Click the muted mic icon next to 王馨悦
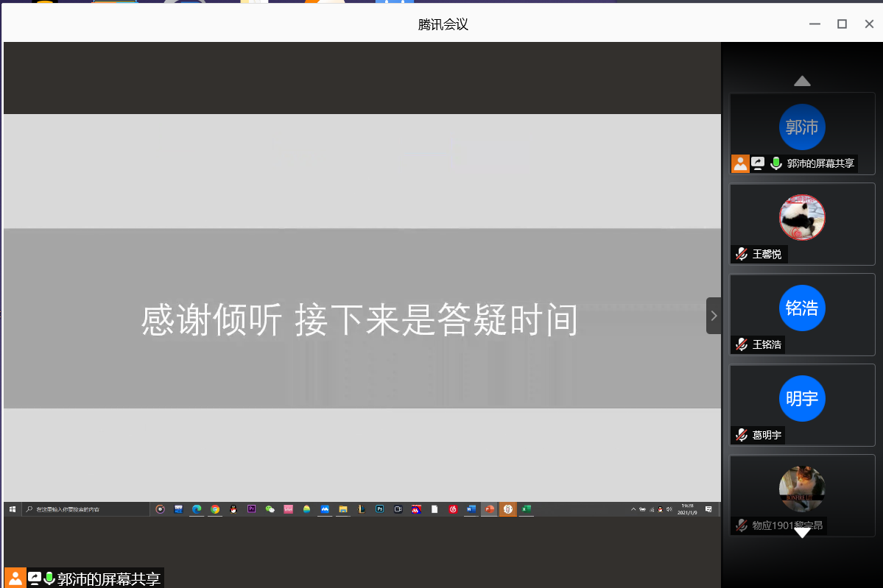 [741, 254]
